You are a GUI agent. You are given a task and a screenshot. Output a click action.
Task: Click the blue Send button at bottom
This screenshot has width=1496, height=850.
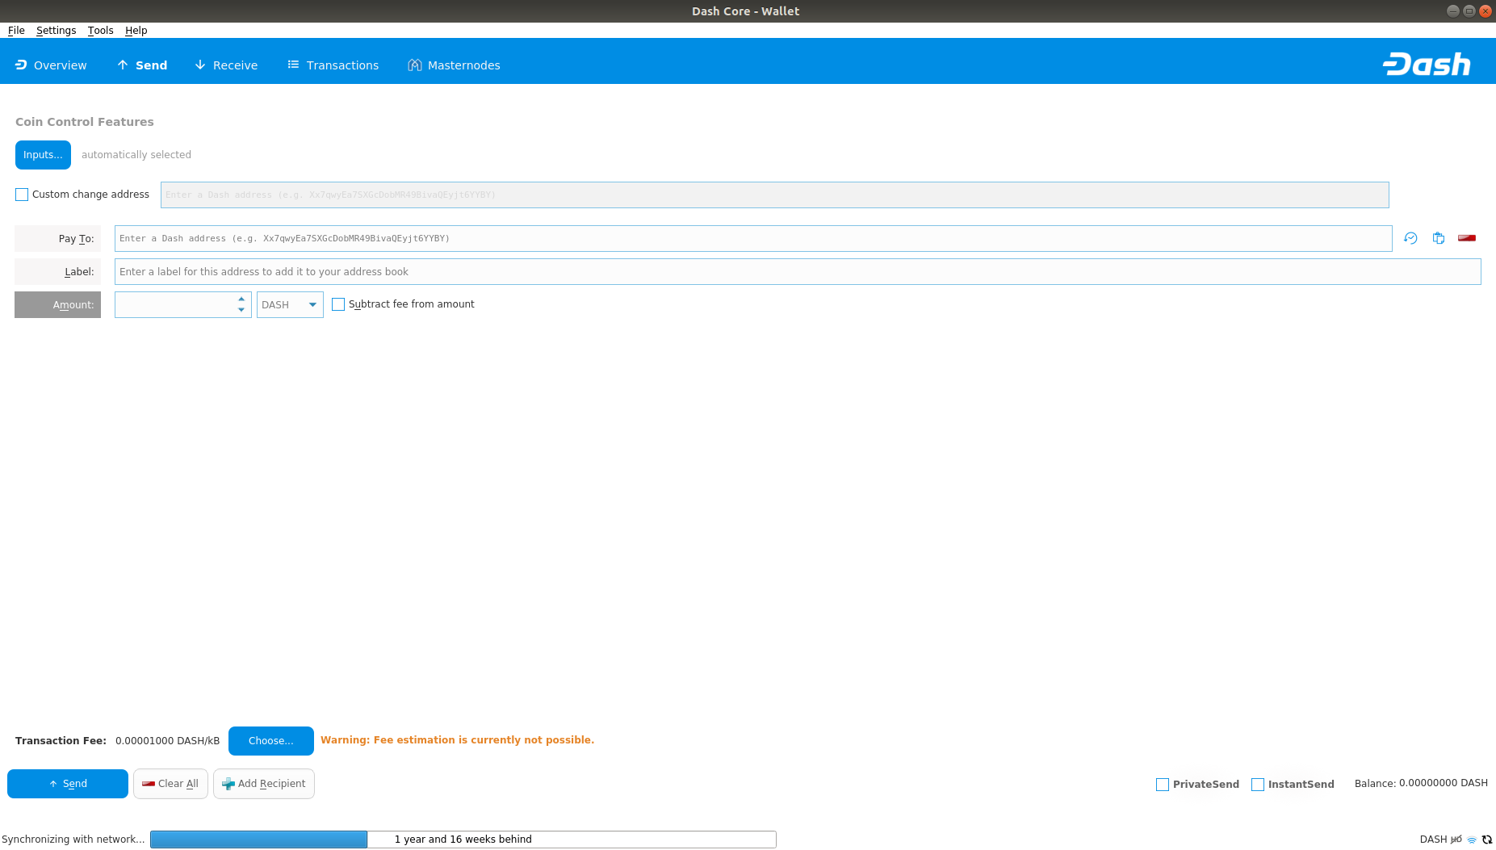pos(68,784)
